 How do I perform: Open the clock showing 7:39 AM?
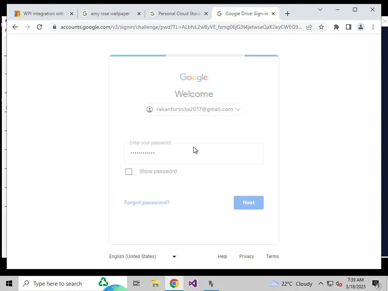(355, 283)
